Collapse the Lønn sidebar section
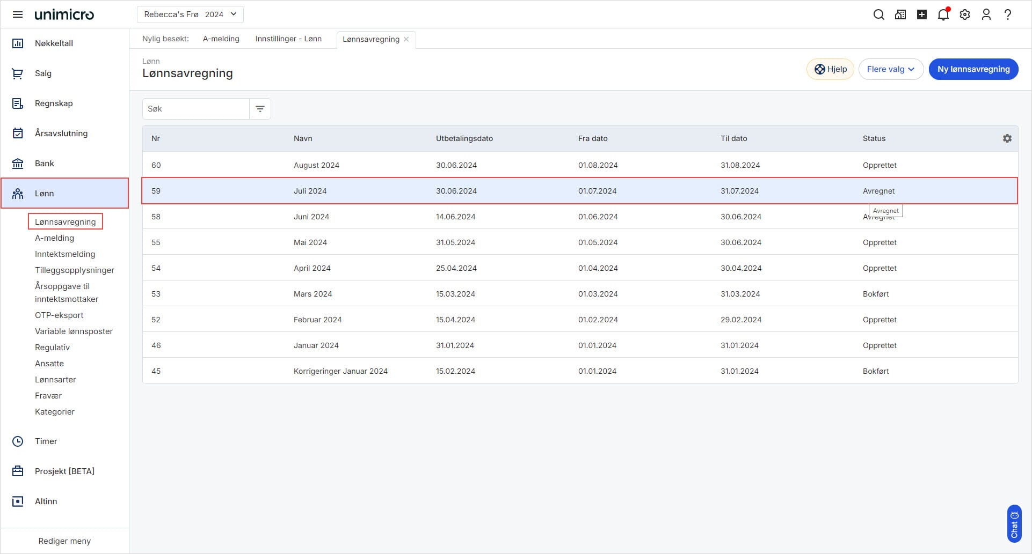Screen dimensions: 1032x554 point(64,193)
